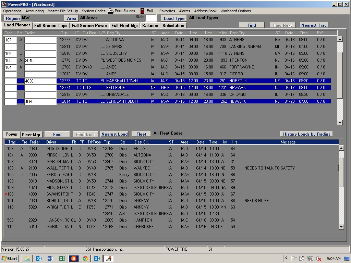Click the Start button
Image resolution: width=351 pixels, height=263 pixels.
pyautogui.click(x=9, y=259)
